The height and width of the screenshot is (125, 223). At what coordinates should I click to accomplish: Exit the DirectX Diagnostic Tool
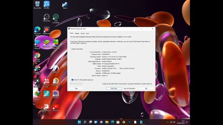146,88
